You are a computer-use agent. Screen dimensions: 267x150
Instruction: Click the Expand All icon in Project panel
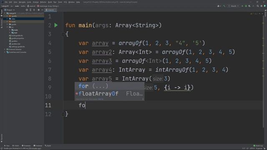pyautogui.click(x=30, y=10)
